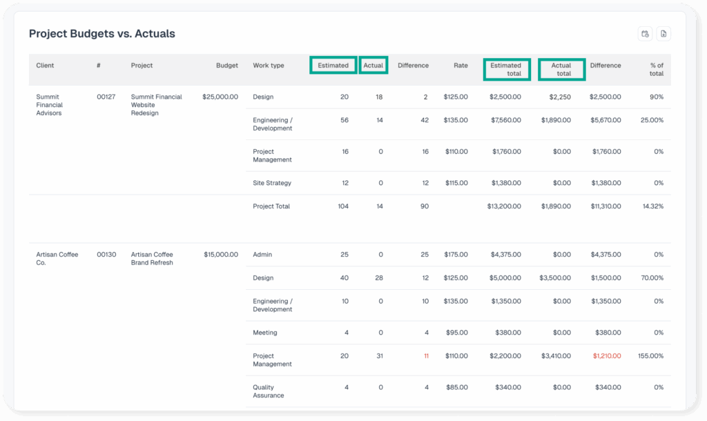The image size is (707, 421).
Task: Click the highlighted Estimated hours header
Action: [333, 66]
